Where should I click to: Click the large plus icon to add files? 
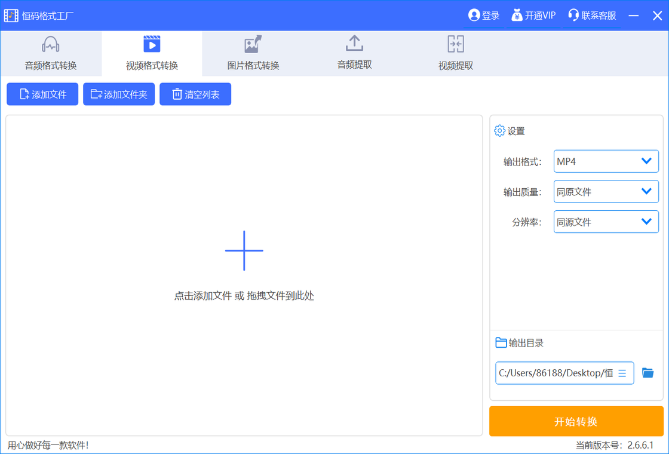click(x=244, y=251)
